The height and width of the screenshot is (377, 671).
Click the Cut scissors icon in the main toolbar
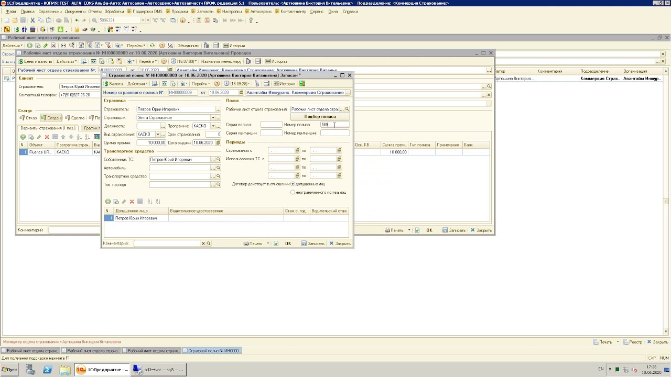tap(33, 20)
